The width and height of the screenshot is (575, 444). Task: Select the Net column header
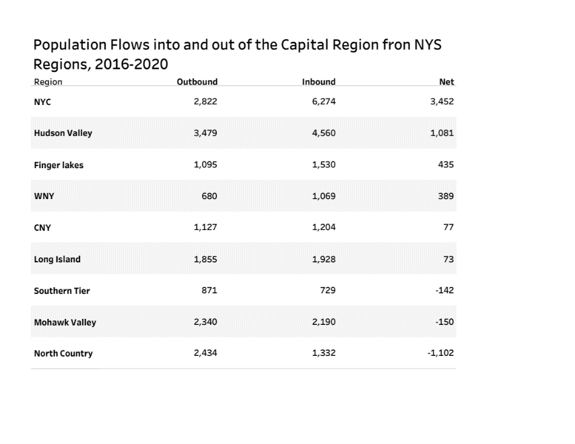pos(446,82)
